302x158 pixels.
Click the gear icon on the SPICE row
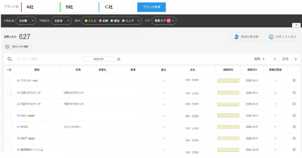tap(294, 127)
